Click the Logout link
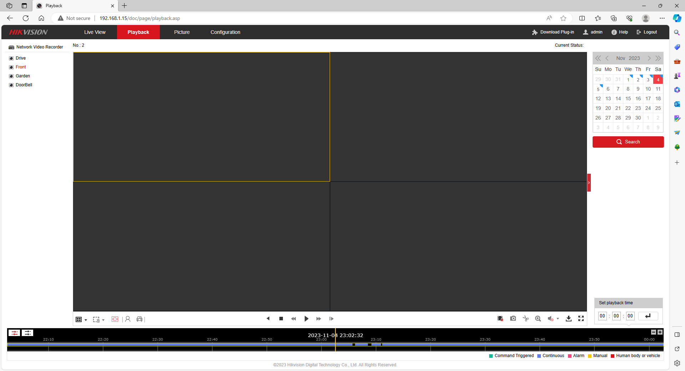The image size is (685, 371). tap(647, 32)
